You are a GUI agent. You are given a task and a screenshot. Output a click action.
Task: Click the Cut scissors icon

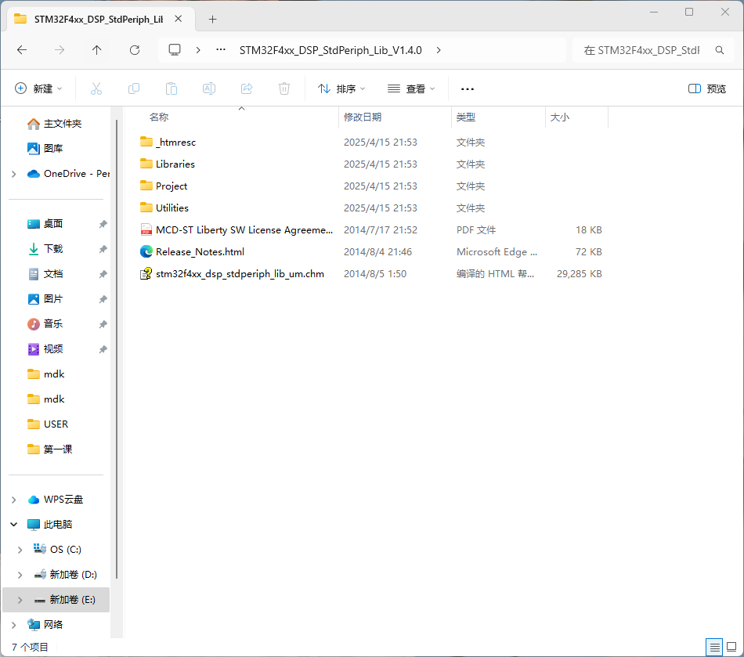[96, 88]
